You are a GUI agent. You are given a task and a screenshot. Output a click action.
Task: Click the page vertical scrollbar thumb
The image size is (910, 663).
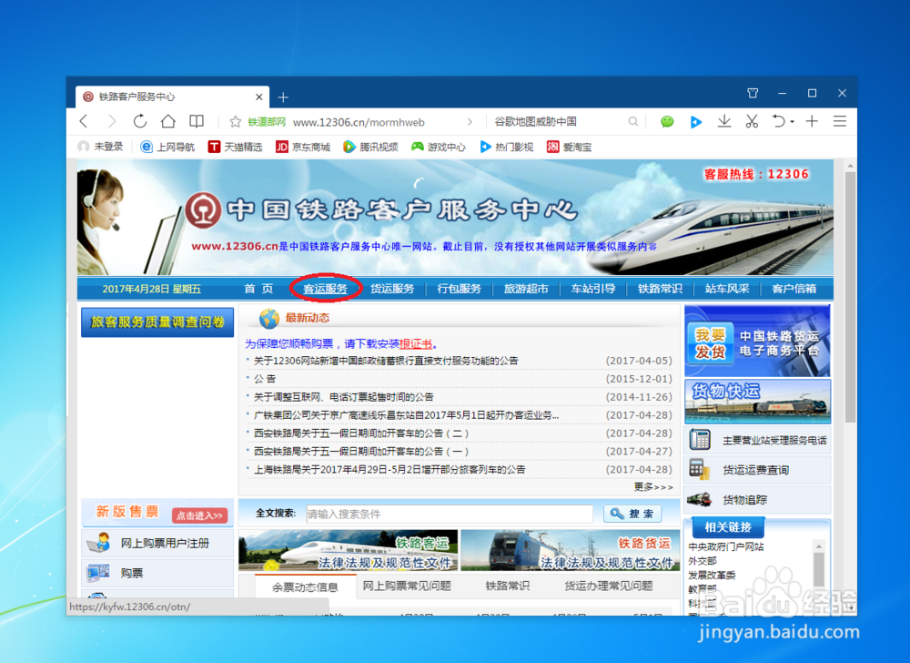[850, 297]
